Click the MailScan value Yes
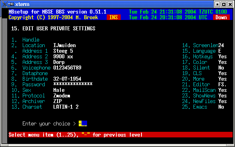 (223, 90)
